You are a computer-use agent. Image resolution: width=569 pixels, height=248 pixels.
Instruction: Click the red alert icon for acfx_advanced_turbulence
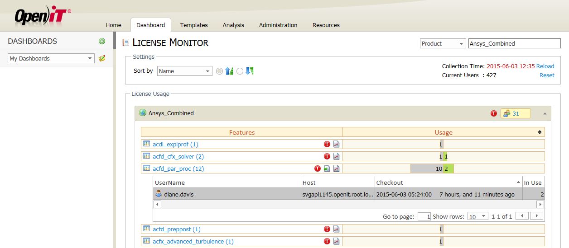[x=327, y=241]
